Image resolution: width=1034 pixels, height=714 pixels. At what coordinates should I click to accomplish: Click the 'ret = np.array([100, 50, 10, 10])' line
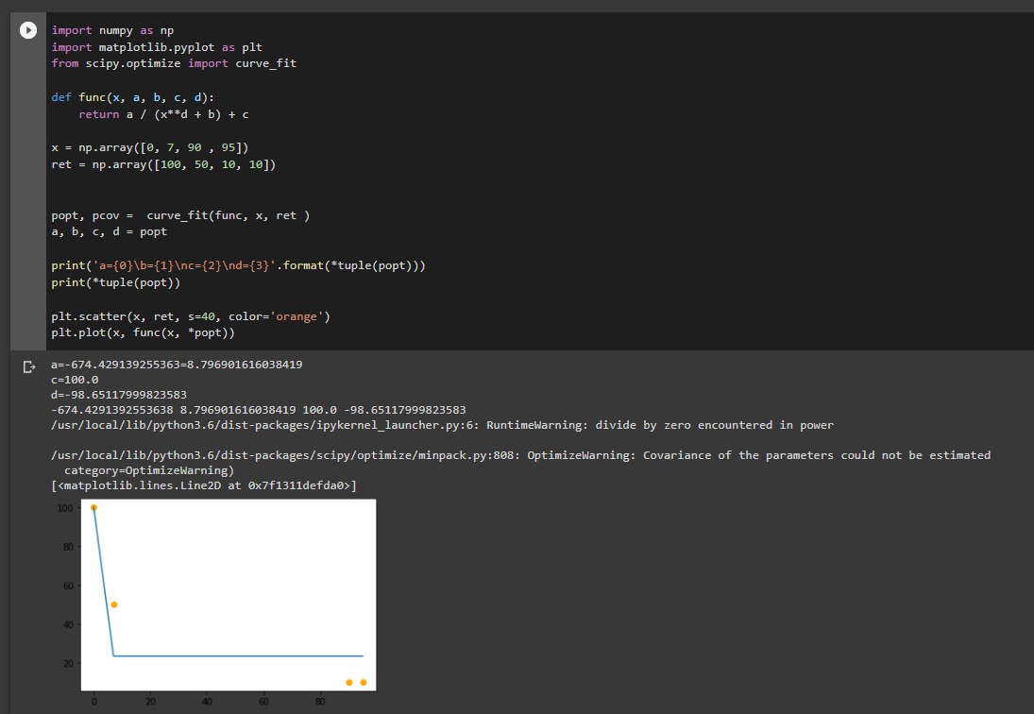tap(163, 165)
